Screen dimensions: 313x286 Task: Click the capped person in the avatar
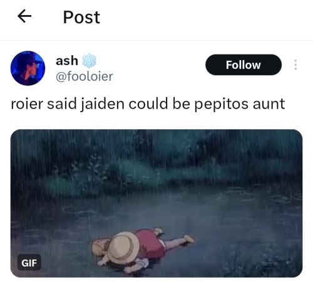[x=28, y=70]
